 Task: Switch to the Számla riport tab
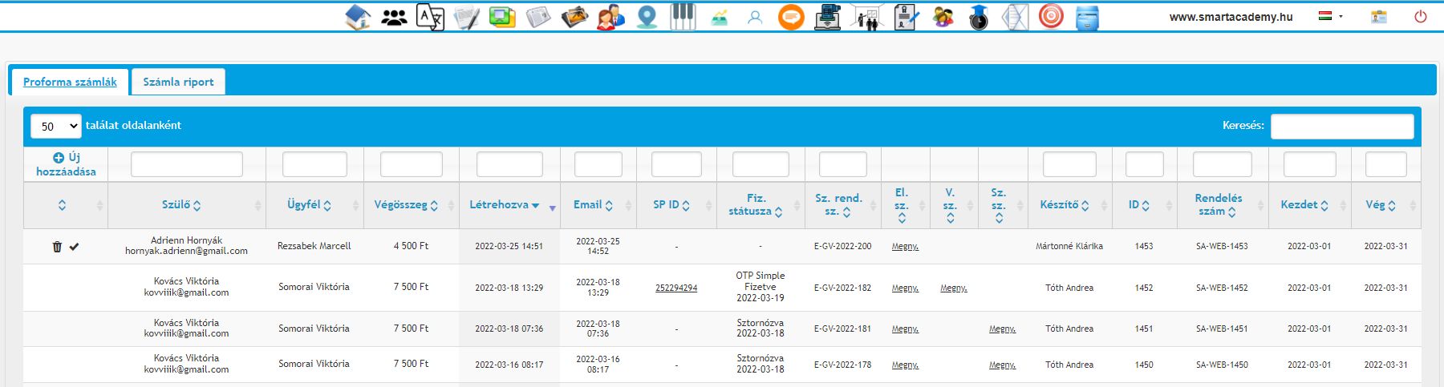[x=178, y=82]
